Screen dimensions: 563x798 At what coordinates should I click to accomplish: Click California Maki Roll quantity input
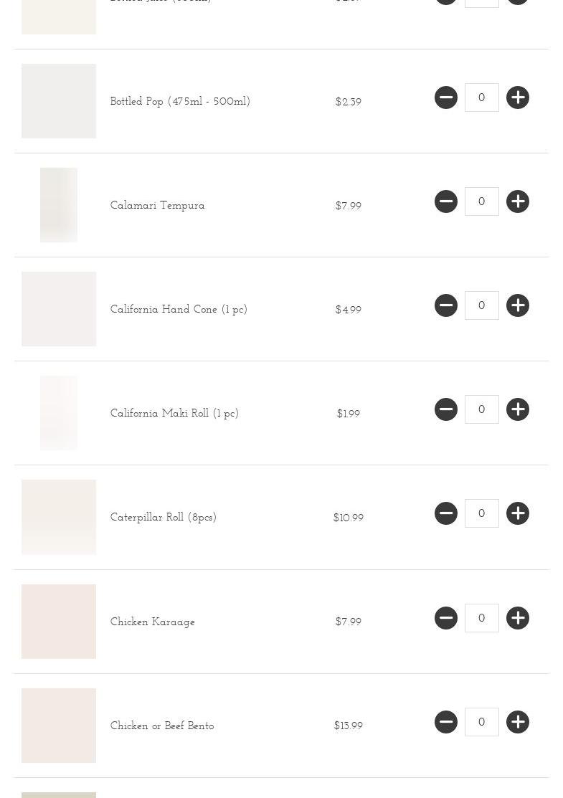coord(482,409)
